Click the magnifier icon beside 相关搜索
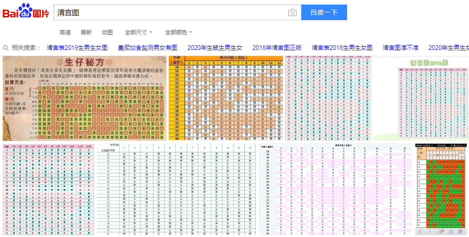 6,48
